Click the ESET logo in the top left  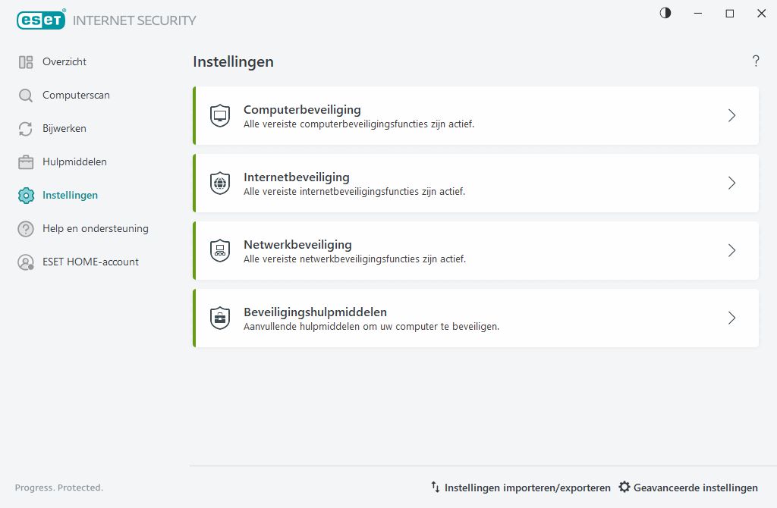(x=41, y=20)
